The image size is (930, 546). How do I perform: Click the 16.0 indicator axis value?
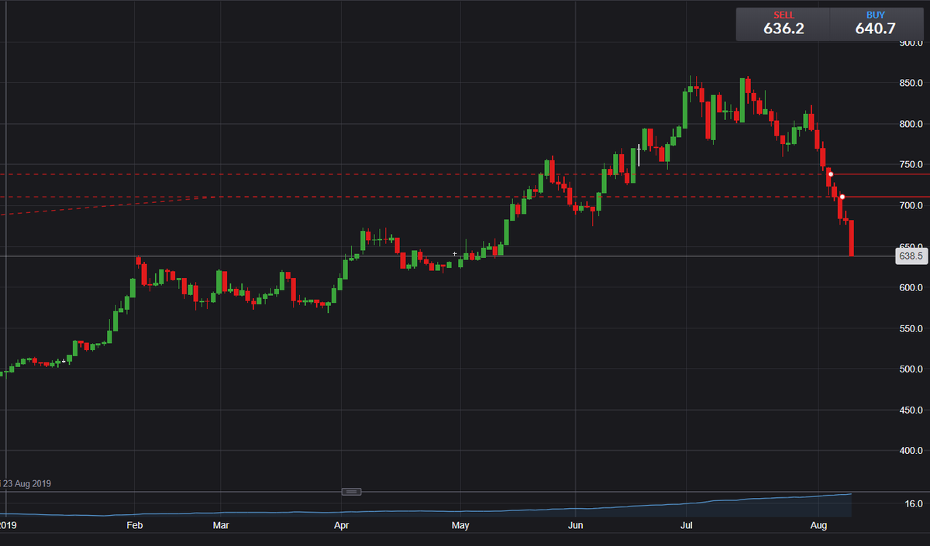[x=914, y=504]
